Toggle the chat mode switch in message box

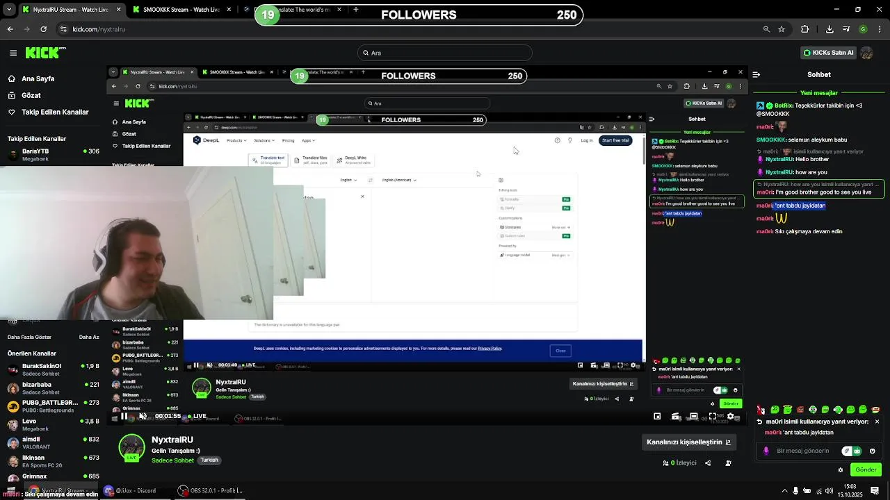click(x=852, y=451)
